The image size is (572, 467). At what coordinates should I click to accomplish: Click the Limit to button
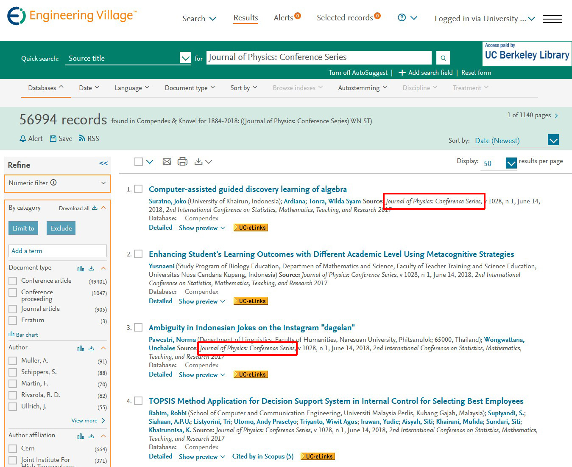pyautogui.click(x=23, y=228)
